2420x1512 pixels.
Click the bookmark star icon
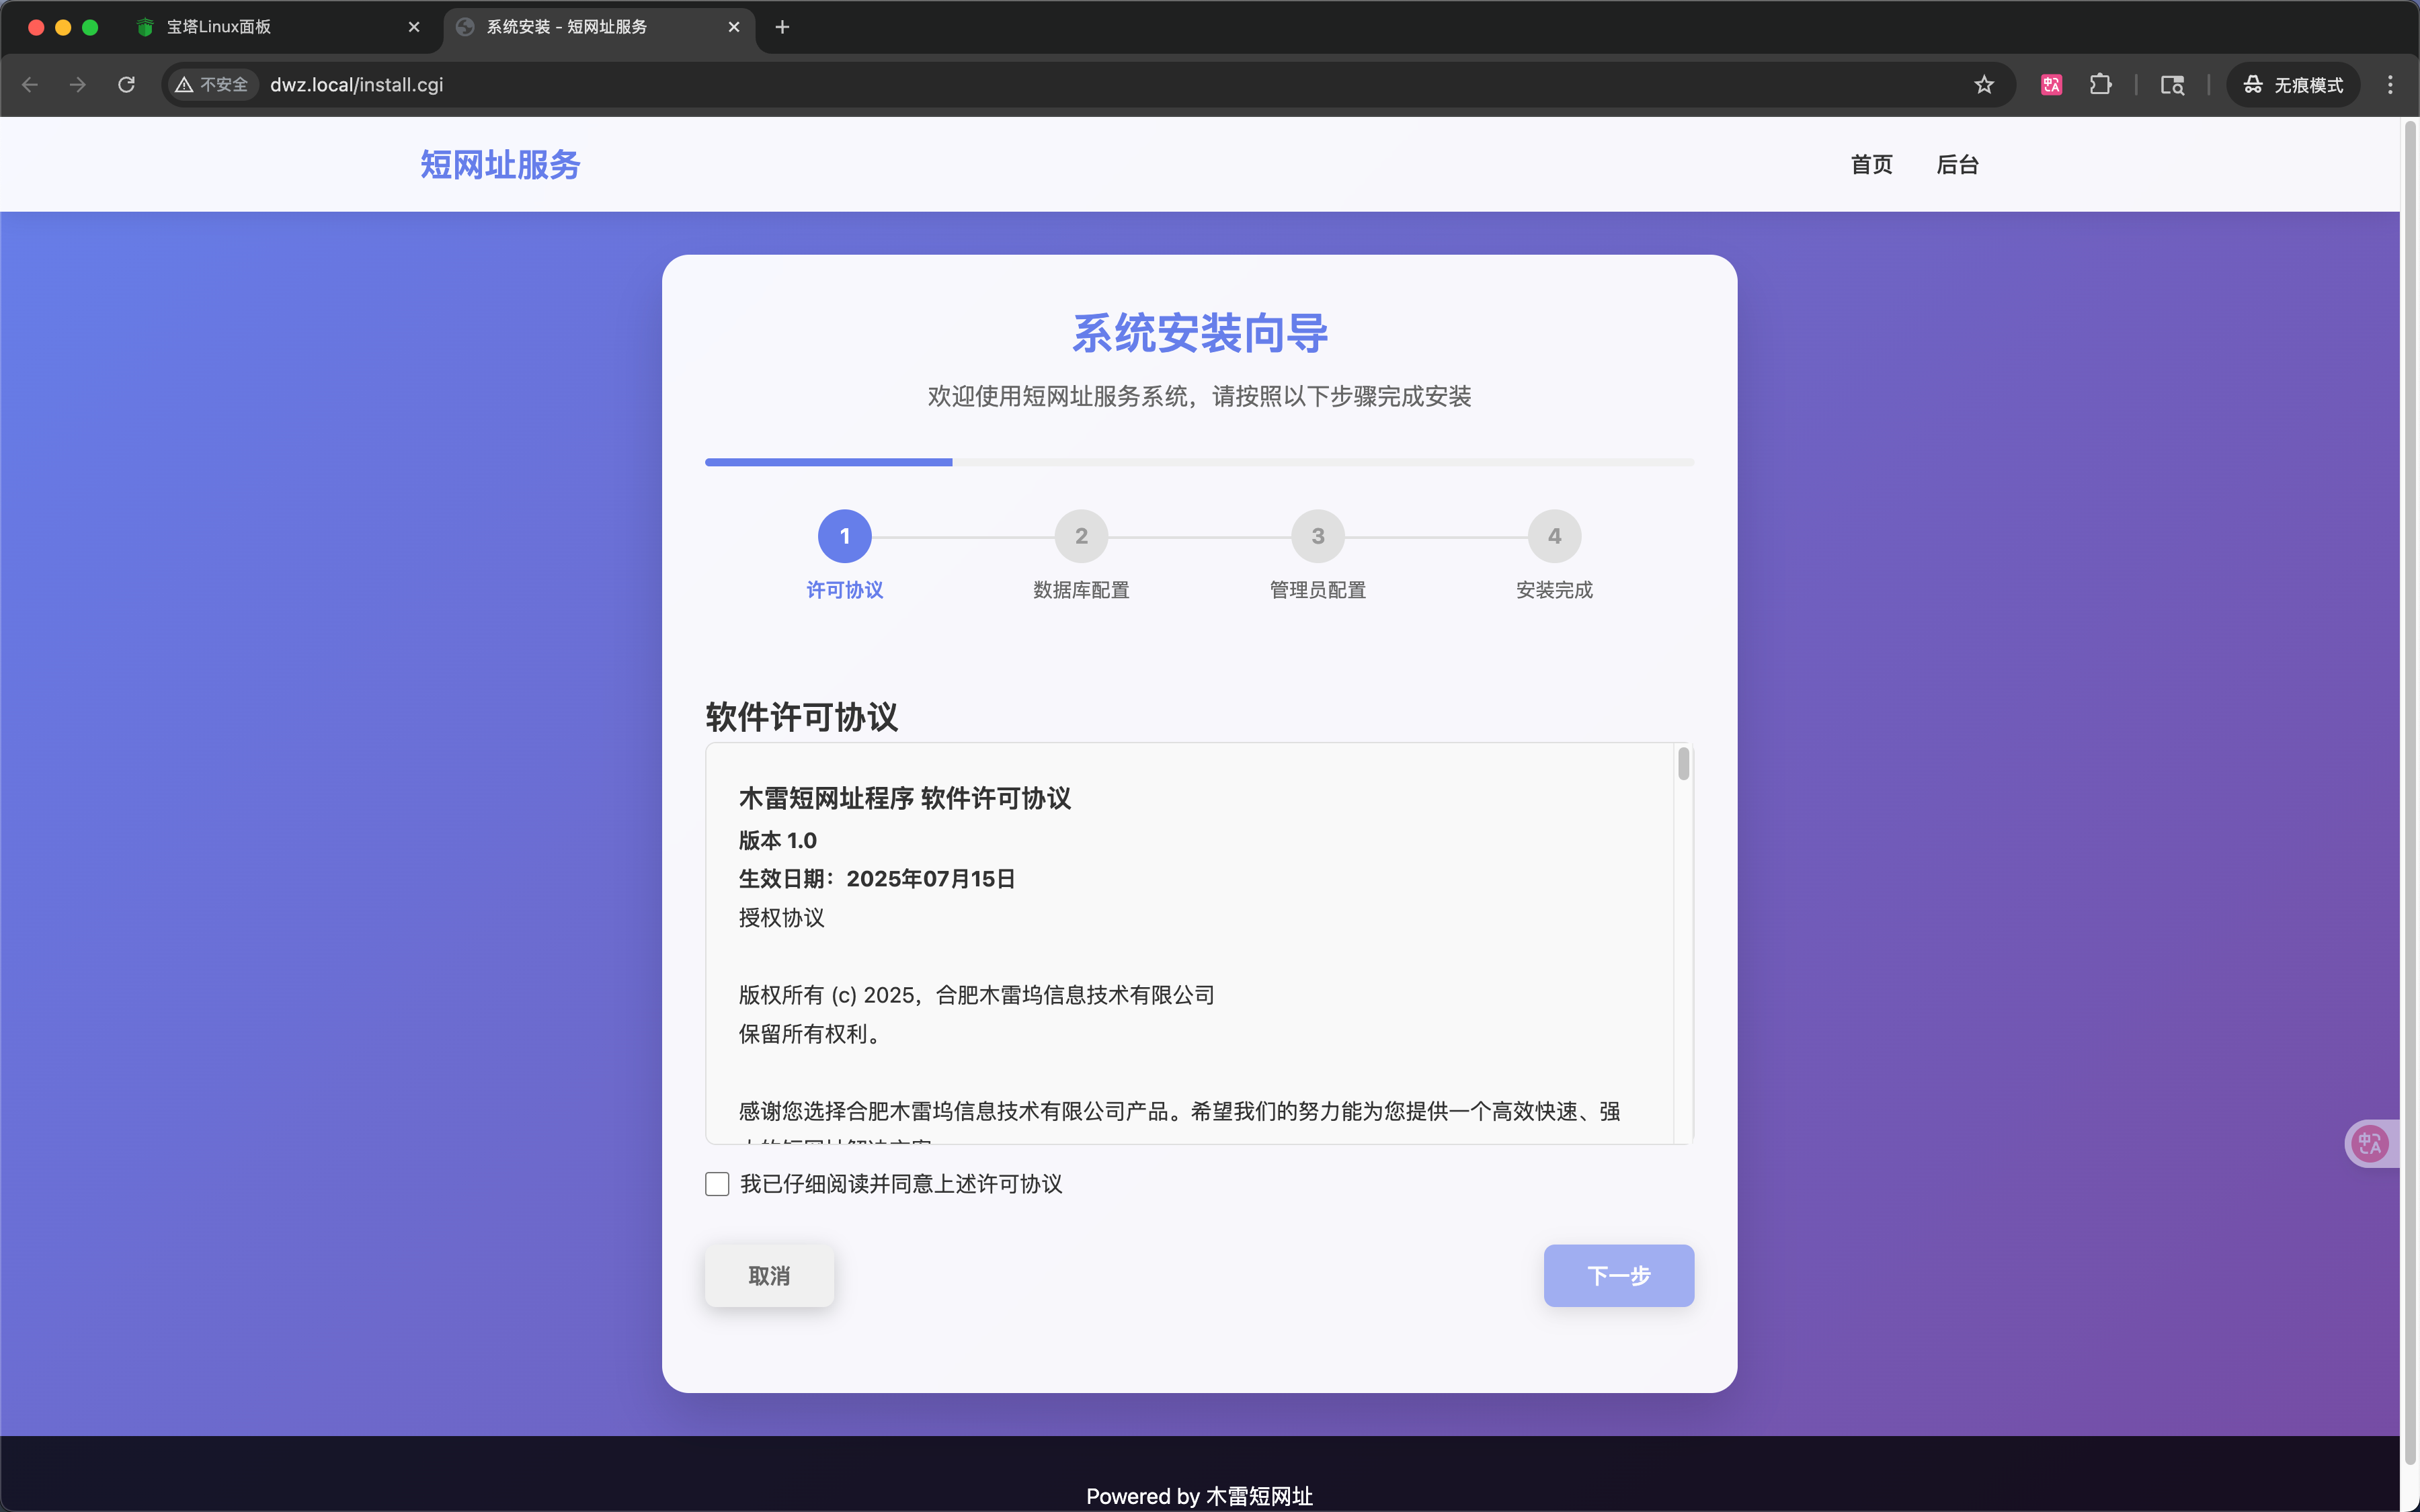click(1984, 85)
